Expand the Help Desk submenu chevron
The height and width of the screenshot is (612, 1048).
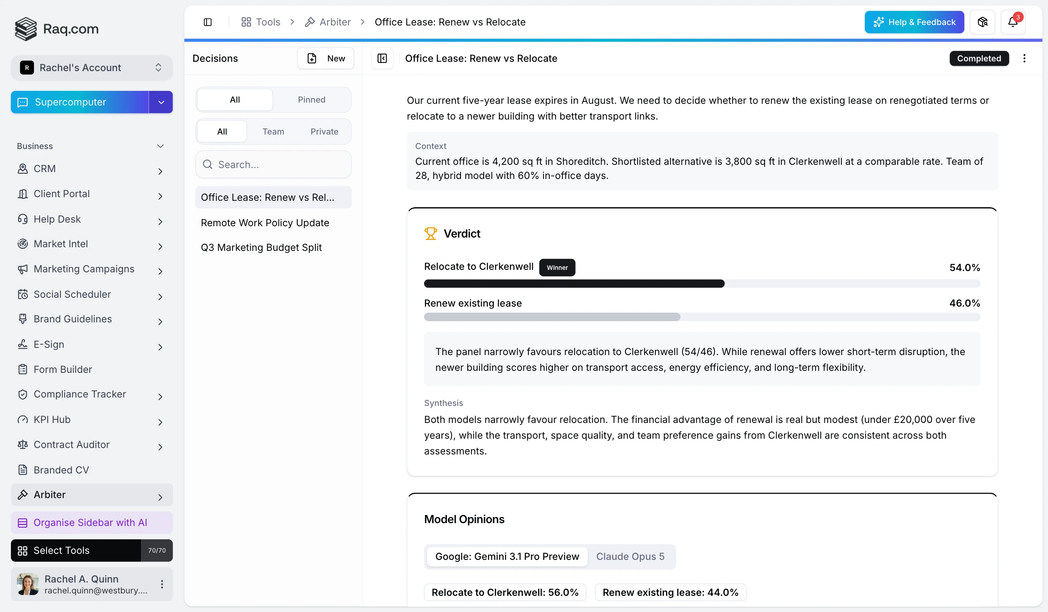point(161,221)
